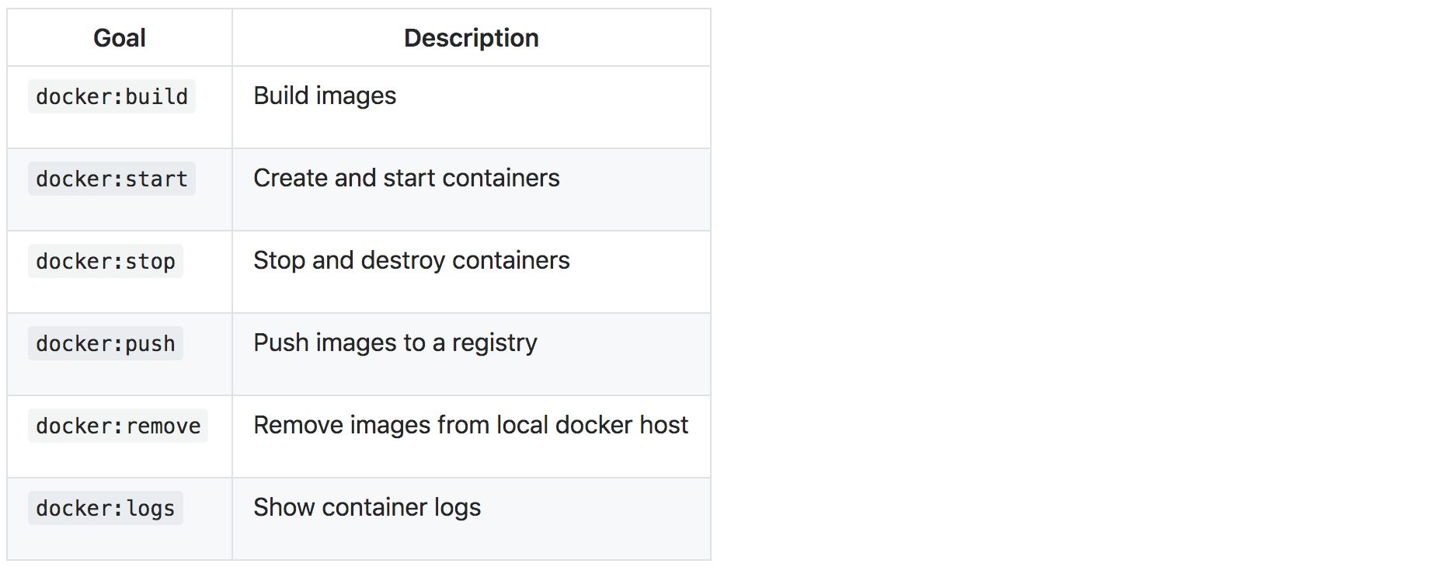Select the docker:remove goal code
The height and width of the screenshot is (567, 1448).
click(x=118, y=426)
